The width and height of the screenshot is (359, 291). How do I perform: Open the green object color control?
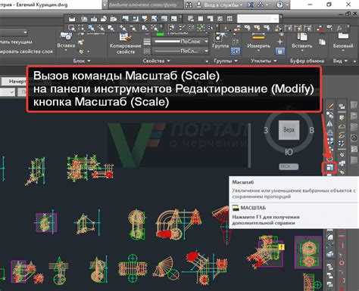click(160, 34)
